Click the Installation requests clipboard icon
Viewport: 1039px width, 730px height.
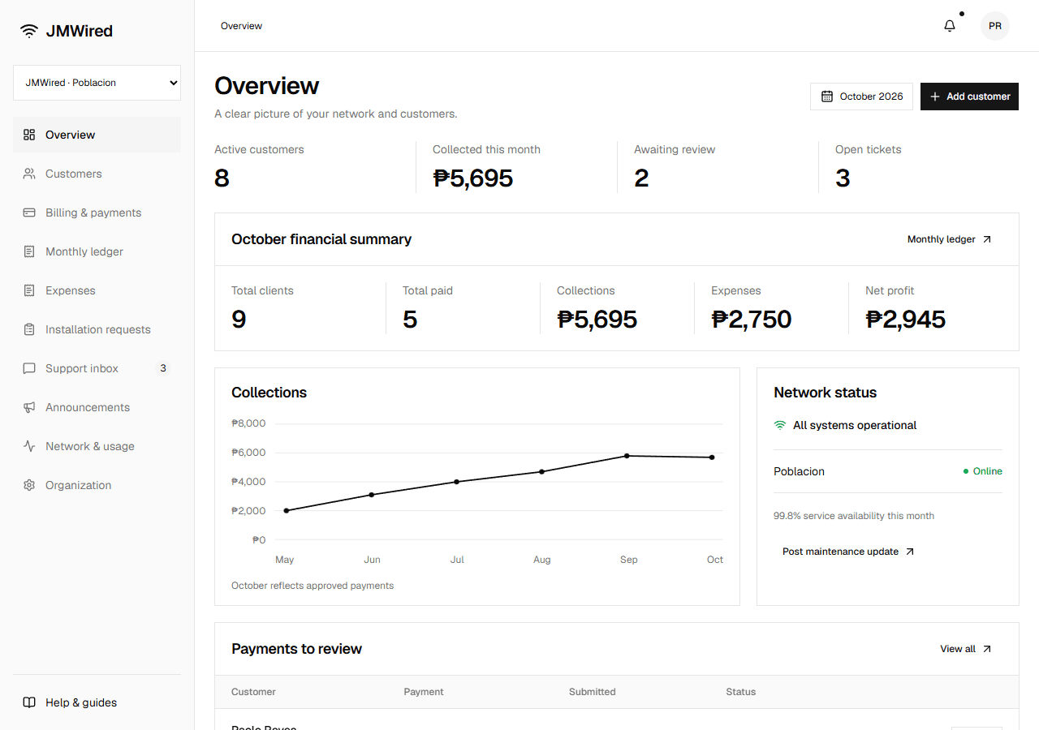click(x=29, y=329)
